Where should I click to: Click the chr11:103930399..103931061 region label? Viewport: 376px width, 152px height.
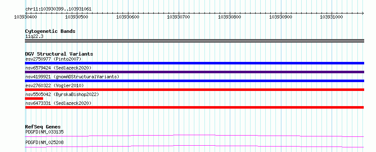click(58, 9)
